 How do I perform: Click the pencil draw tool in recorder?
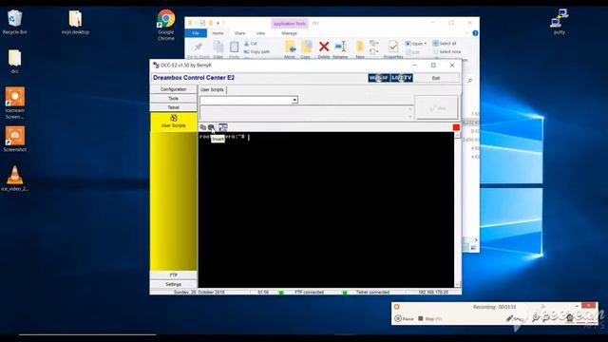point(509,319)
